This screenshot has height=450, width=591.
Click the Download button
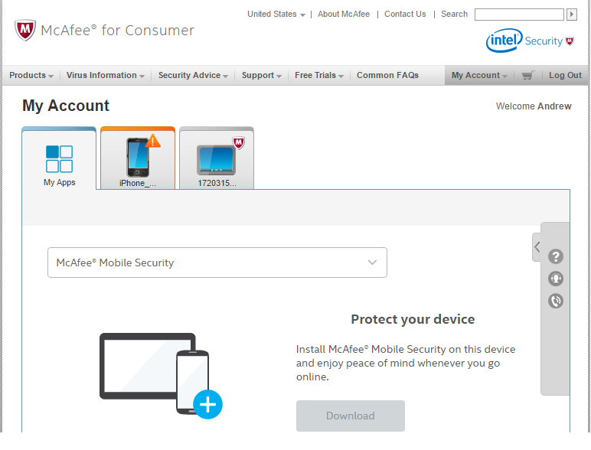[350, 416]
